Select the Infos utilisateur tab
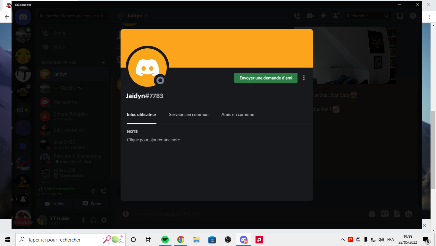 pos(142,114)
